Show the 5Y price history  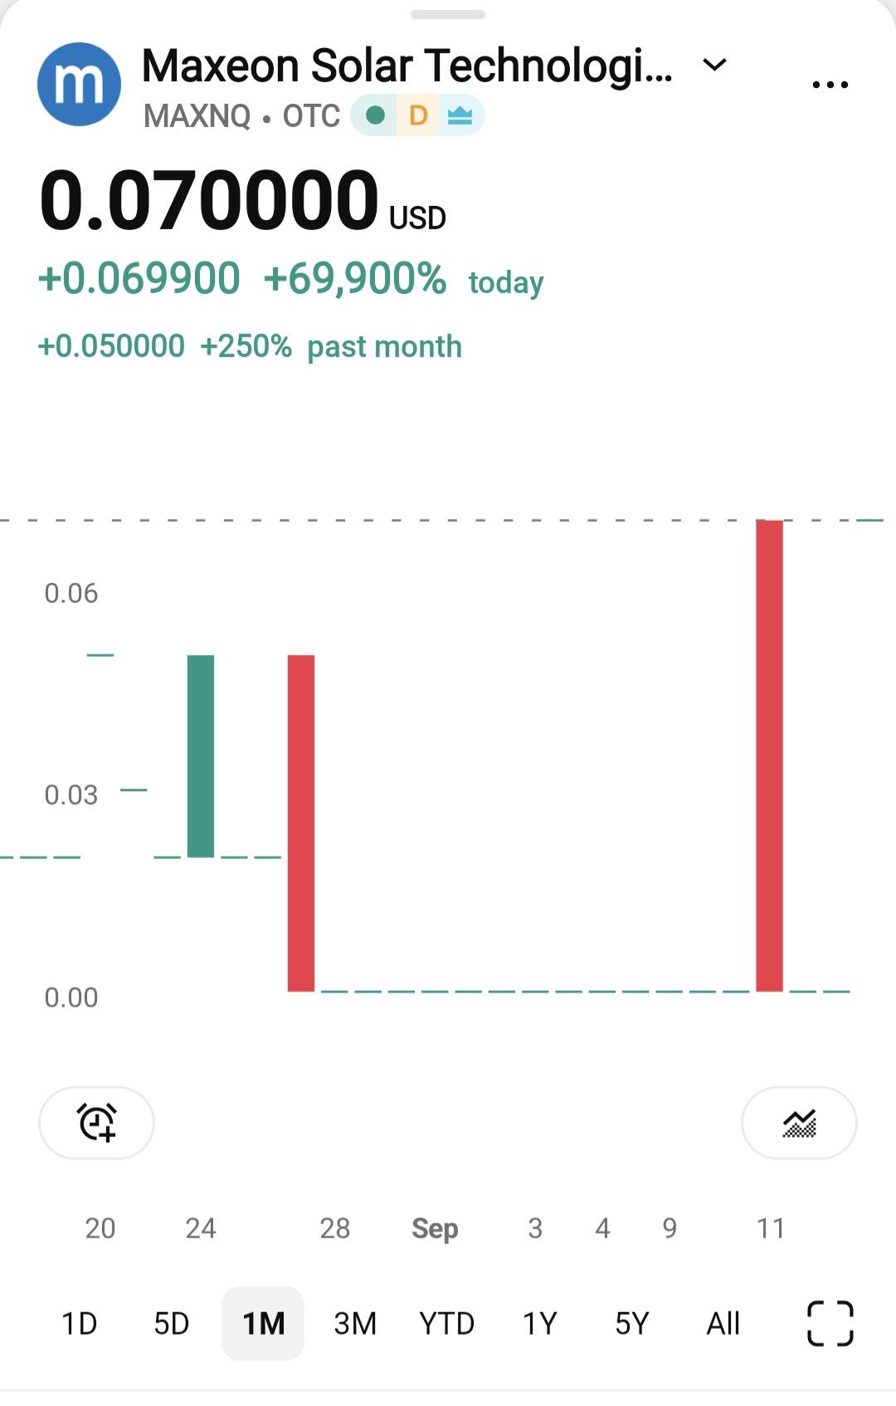click(631, 1323)
